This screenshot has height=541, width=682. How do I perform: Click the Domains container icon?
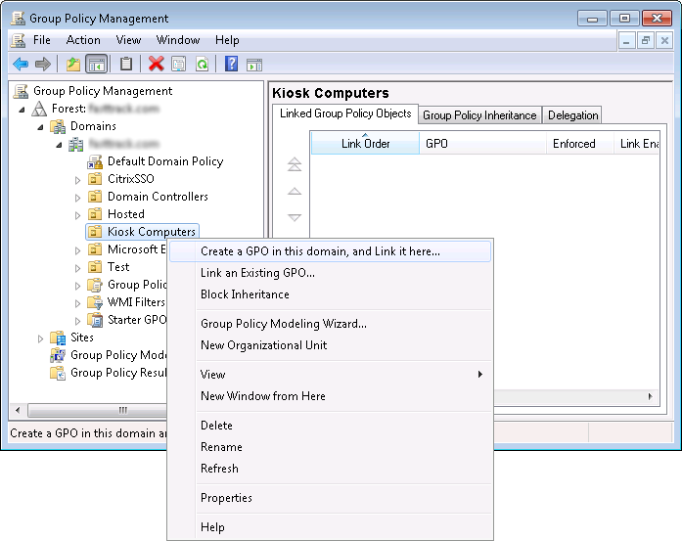58,126
